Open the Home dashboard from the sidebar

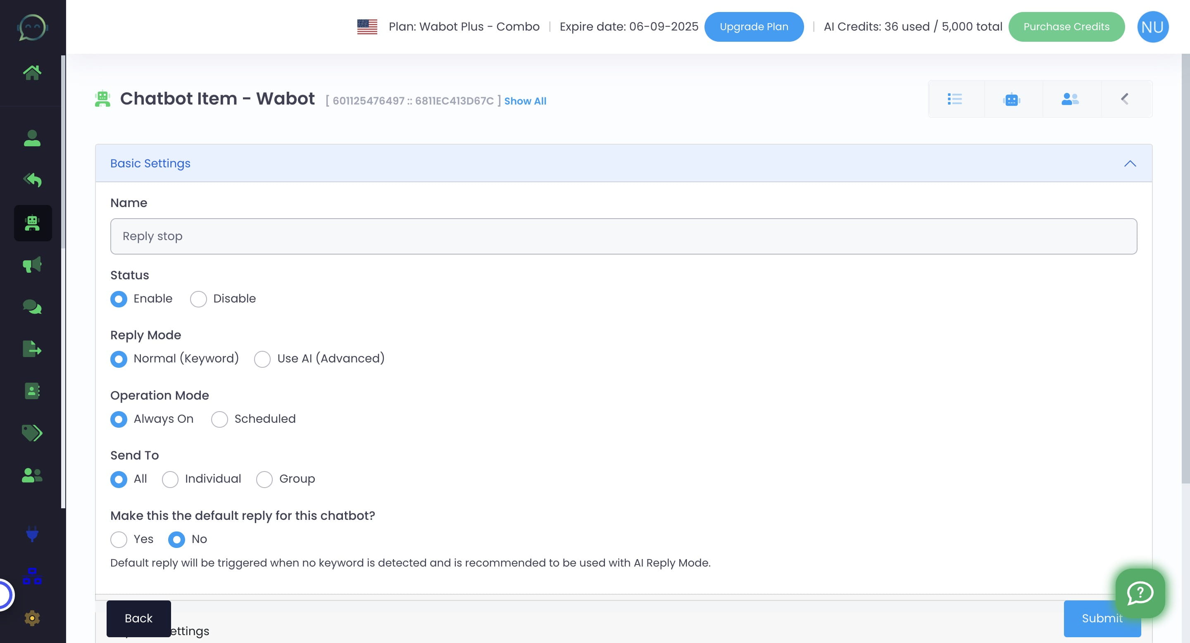(x=33, y=71)
